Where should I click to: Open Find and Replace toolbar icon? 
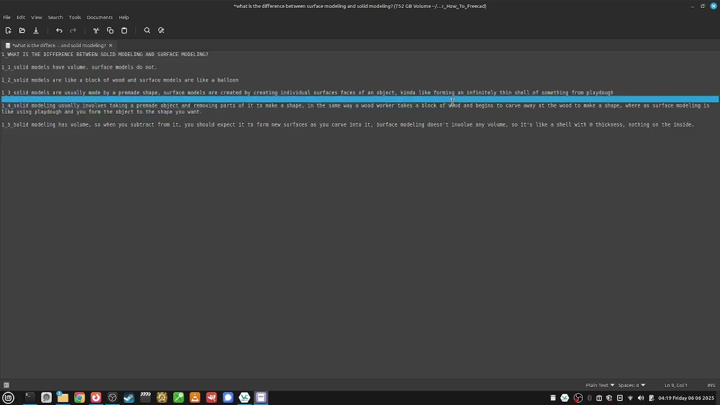(161, 30)
